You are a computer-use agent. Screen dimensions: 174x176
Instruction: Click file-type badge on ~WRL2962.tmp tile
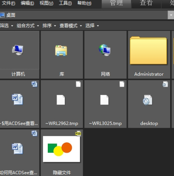coord(78,84)
